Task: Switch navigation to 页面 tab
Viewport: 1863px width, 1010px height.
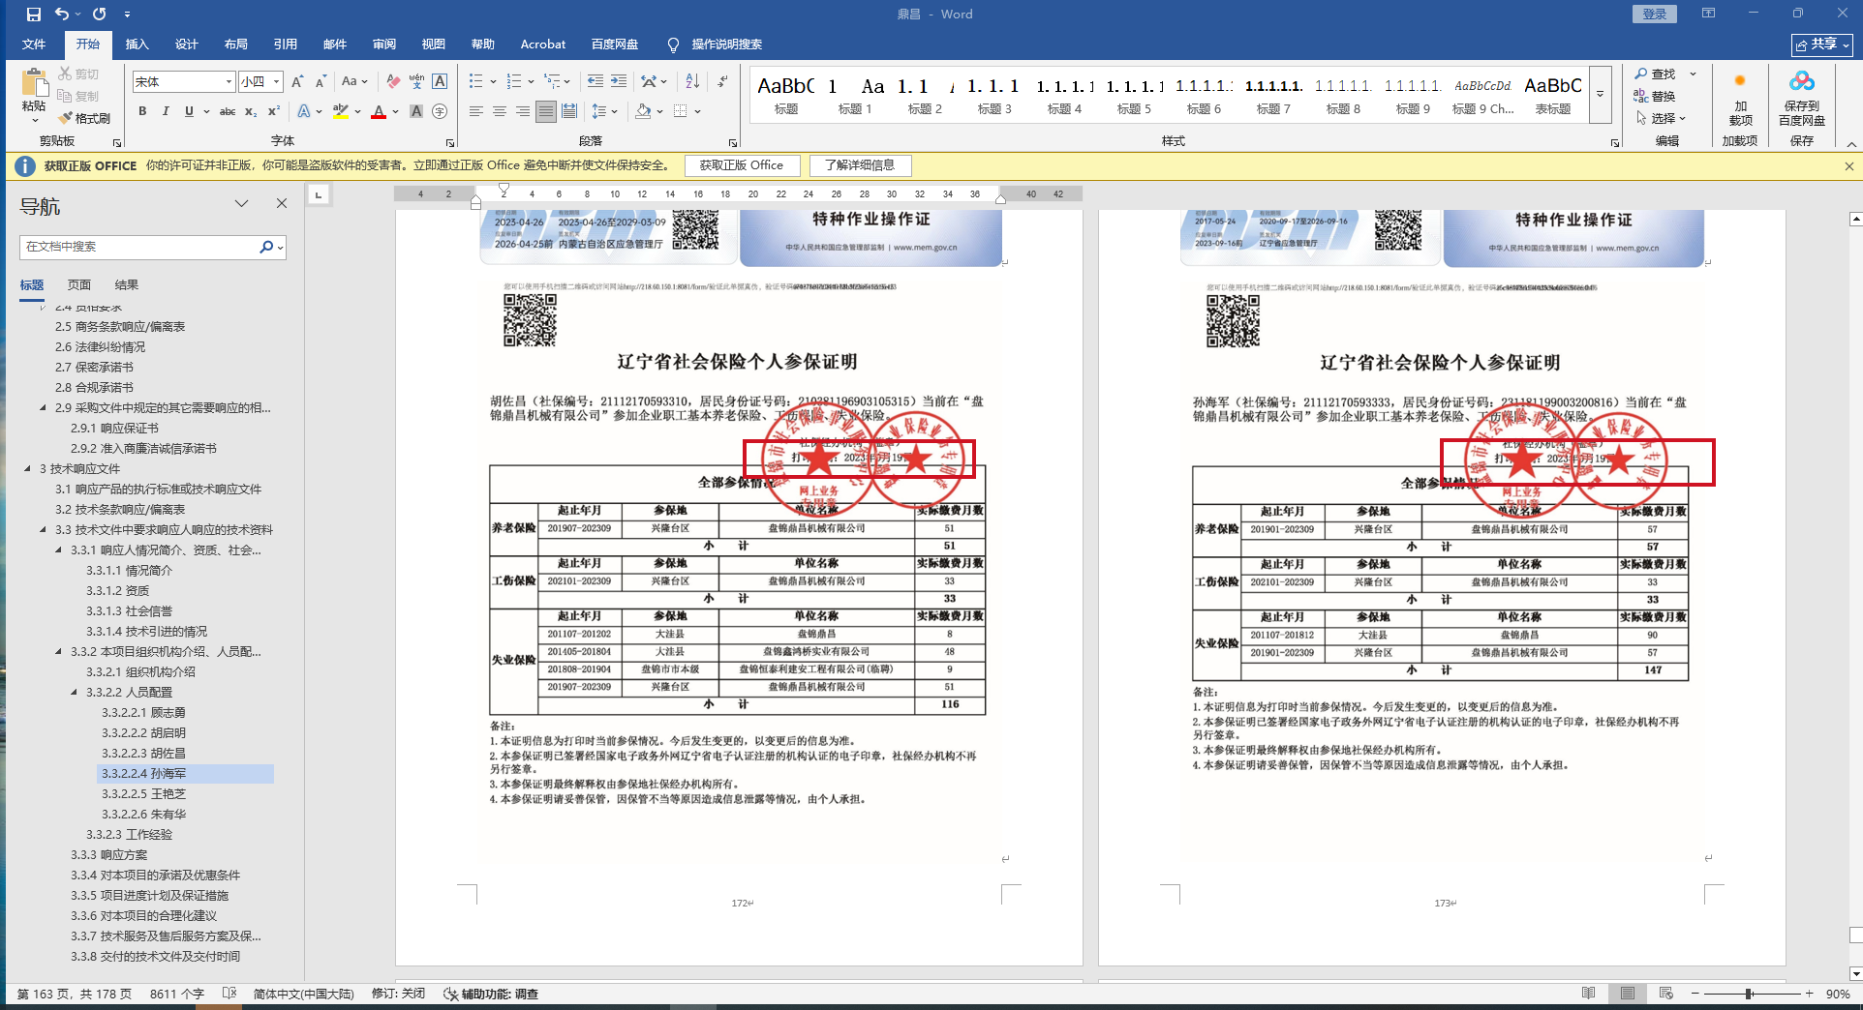Action: [79, 284]
